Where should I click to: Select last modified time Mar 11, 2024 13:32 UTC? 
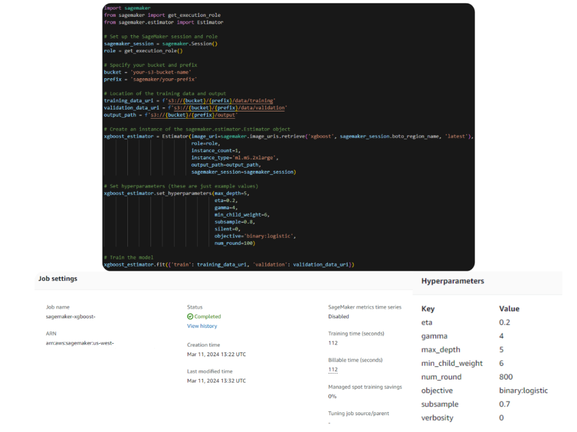[216, 381]
